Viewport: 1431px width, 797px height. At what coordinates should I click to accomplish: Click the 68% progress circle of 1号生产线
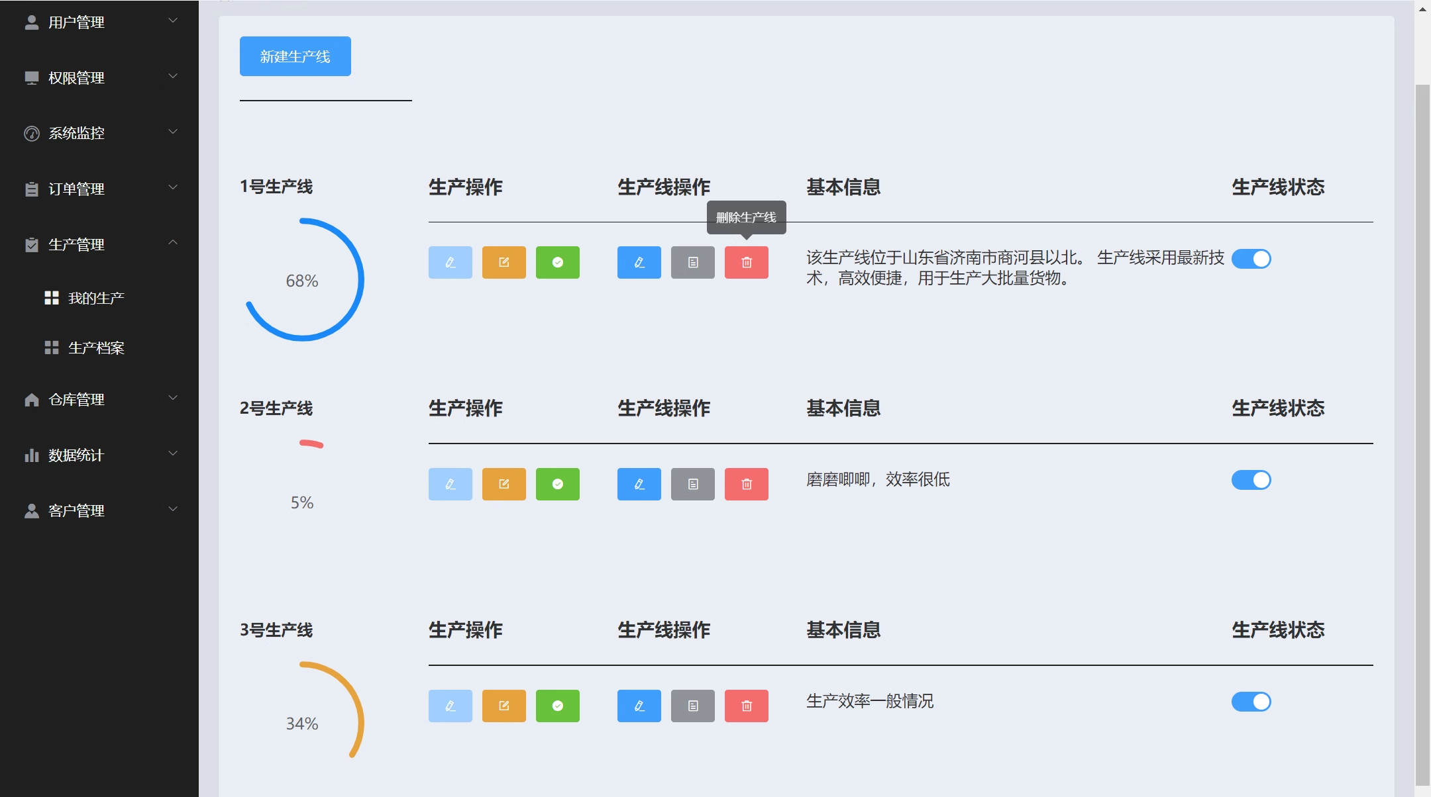[302, 280]
